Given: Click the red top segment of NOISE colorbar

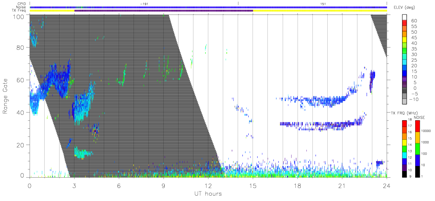Looking at the screenshot, I should click(x=418, y=126).
